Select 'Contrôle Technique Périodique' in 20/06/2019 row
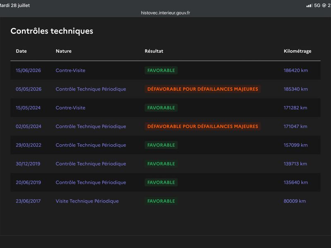331x248 pixels. (x=91, y=183)
